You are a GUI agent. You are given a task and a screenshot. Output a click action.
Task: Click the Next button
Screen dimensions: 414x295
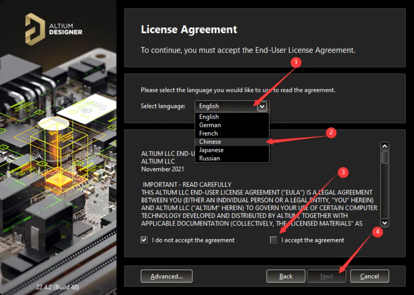[327, 276]
